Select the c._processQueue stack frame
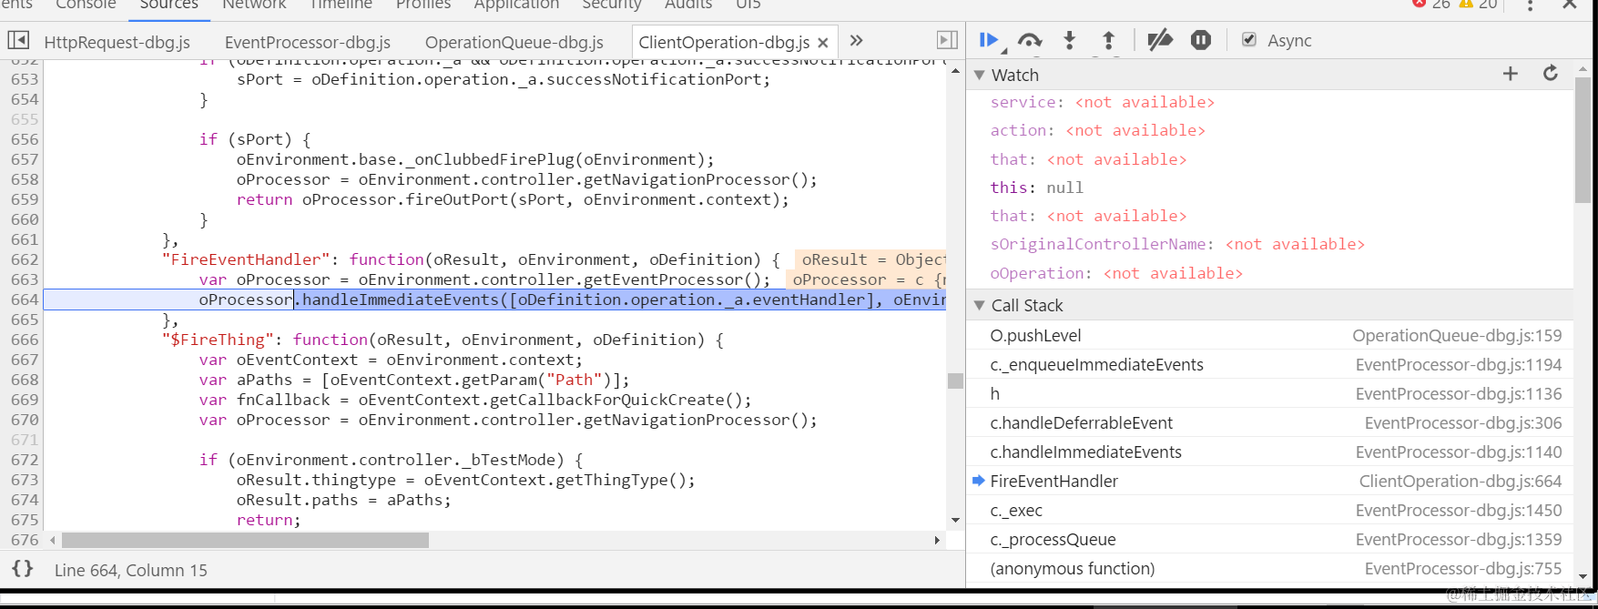This screenshot has height=609, width=1598. [1270, 539]
